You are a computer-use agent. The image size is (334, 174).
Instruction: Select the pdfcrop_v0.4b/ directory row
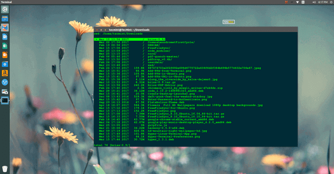click(135, 59)
